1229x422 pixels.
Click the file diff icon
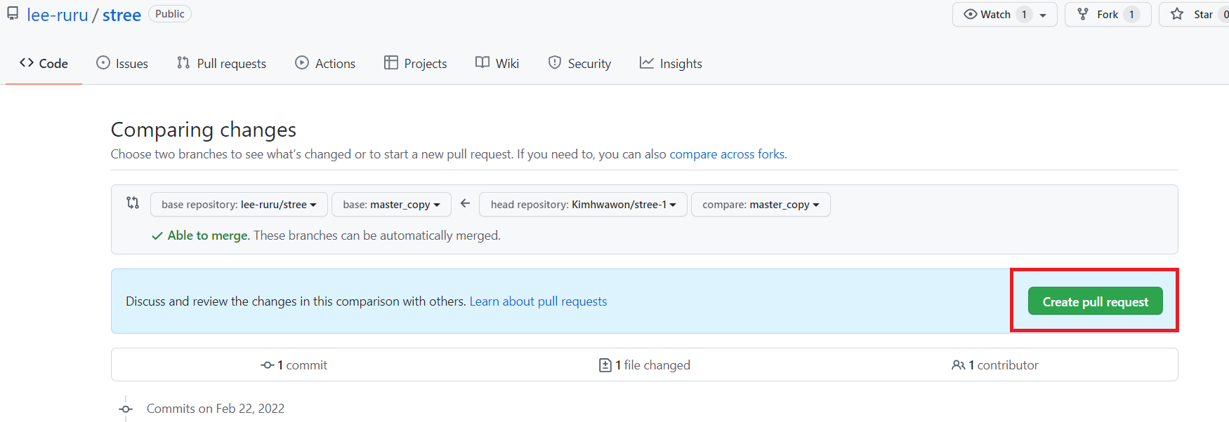pyautogui.click(x=605, y=365)
